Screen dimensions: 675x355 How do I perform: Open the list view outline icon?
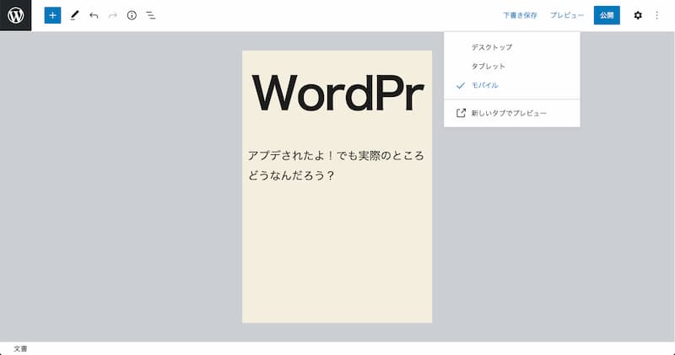151,15
